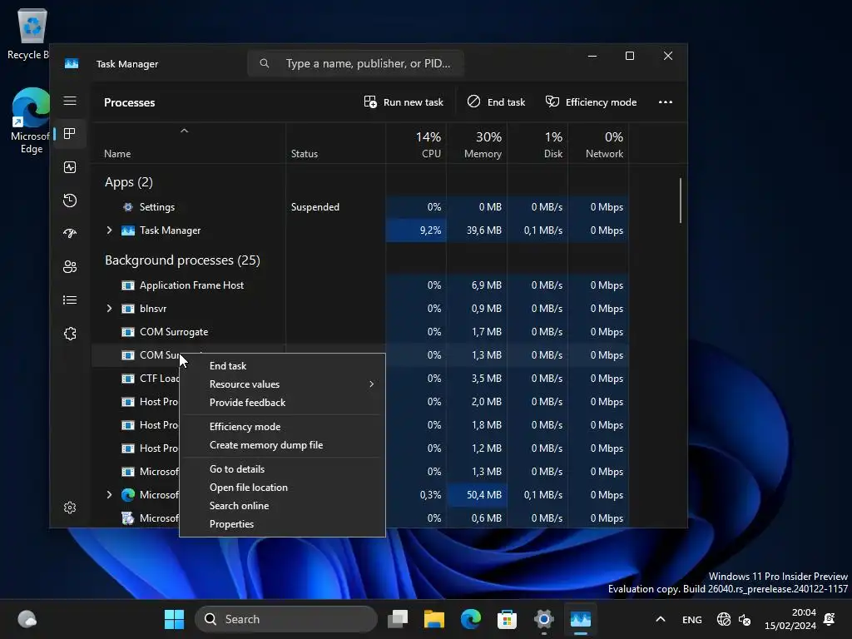Launch Microsoft Edge from the taskbar
852x639 pixels.
[471, 619]
